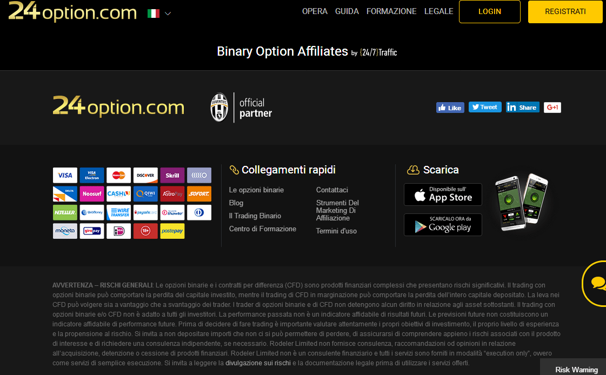Click the Visa Electron payment icon
The image size is (606, 375).
(92, 175)
